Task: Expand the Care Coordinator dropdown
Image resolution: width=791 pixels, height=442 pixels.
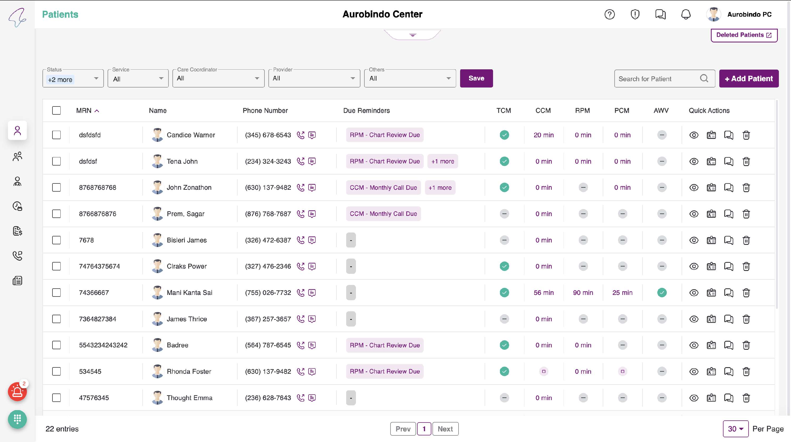Action: (218, 79)
